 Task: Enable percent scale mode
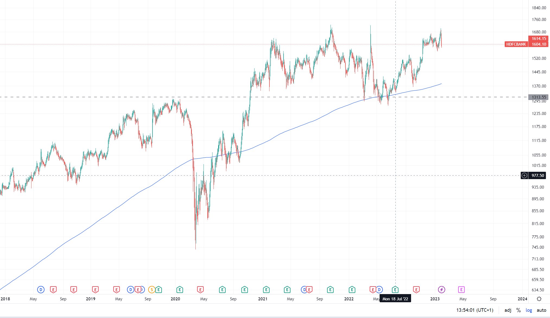pos(519,310)
